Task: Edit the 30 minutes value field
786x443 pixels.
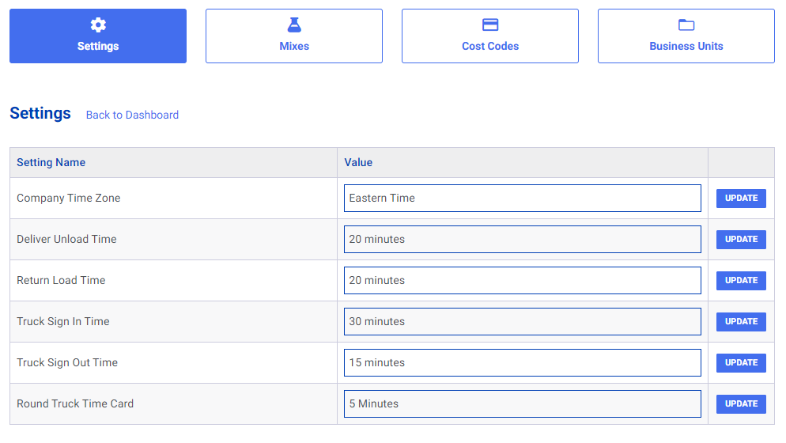Action: (523, 322)
